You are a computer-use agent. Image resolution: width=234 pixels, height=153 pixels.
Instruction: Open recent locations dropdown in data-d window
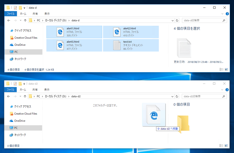coord(20,20)
